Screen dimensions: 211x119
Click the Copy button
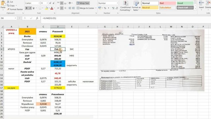[11, 6]
